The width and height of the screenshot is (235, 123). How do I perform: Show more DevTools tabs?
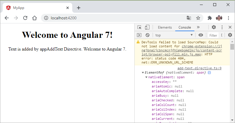pos(198,27)
